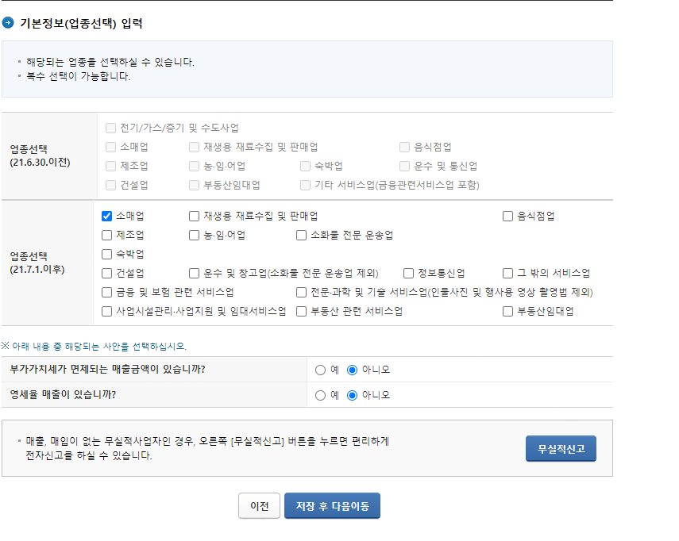
Task: Check the 부동산임대업 checkbox
Action: click(507, 311)
